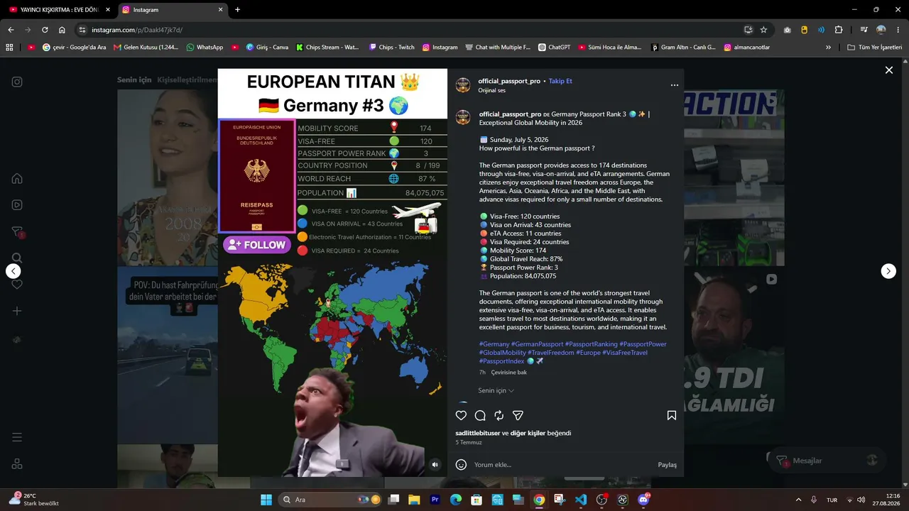909x511 pixels.
Task: Repost the post with the arrows icon
Action: [499, 415]
